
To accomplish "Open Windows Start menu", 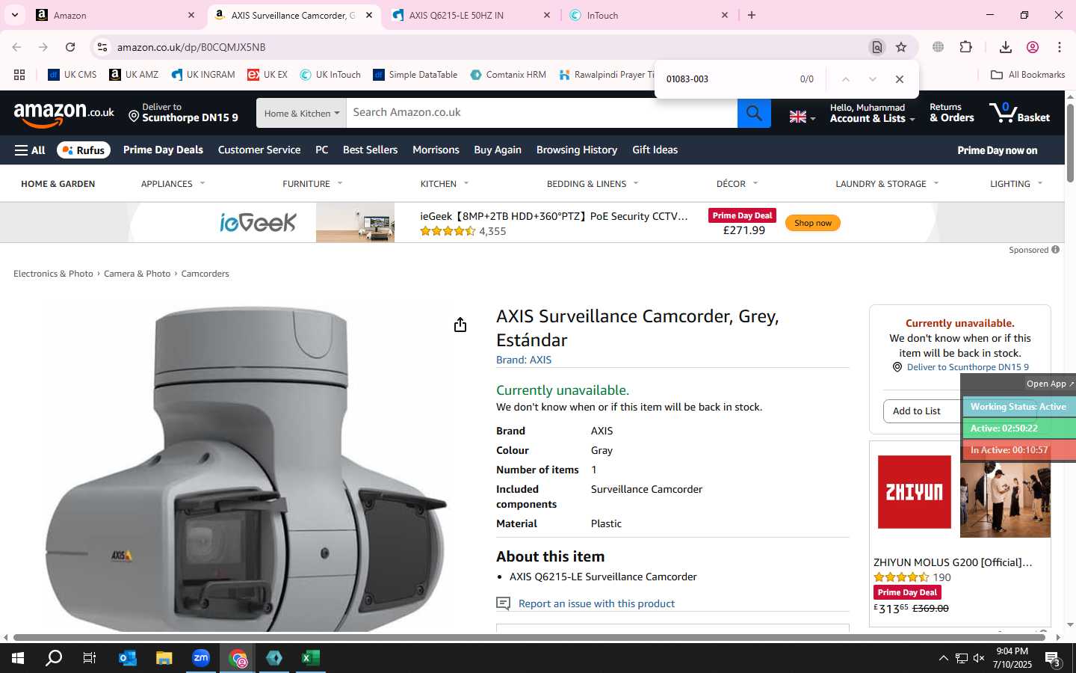I will 18,658.
